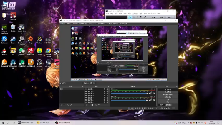Mute the 麦克风/Aux speaker icon

click(x=150, y=93)
